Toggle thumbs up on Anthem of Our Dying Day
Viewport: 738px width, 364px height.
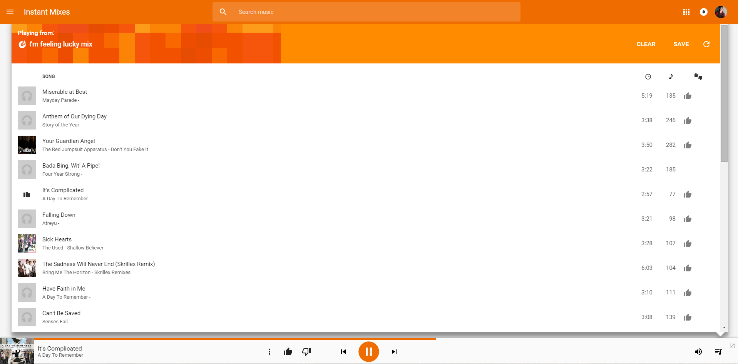coord(688,121)
